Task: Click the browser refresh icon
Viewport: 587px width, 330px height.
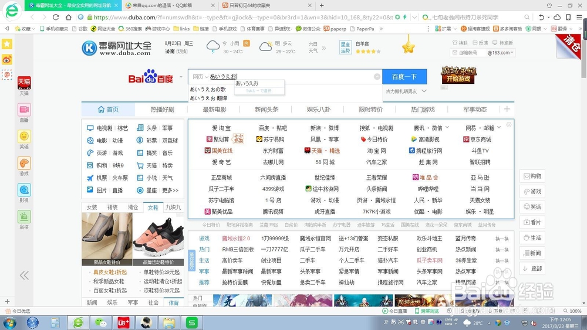Action: pyautogui.click(x=56, y=17)
